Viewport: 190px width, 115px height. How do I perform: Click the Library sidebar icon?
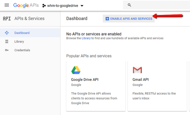tap(7, 42)
